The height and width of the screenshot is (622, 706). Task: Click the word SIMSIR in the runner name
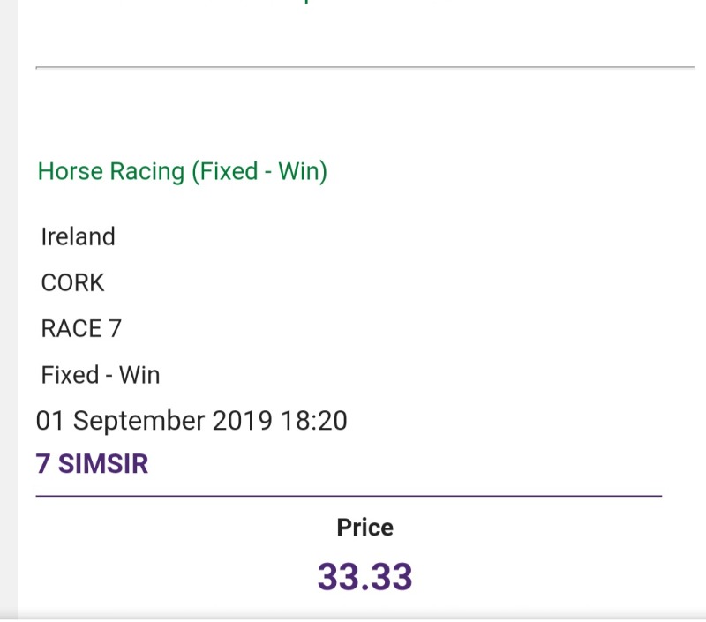pyautogui.click(x=103, y=464)
